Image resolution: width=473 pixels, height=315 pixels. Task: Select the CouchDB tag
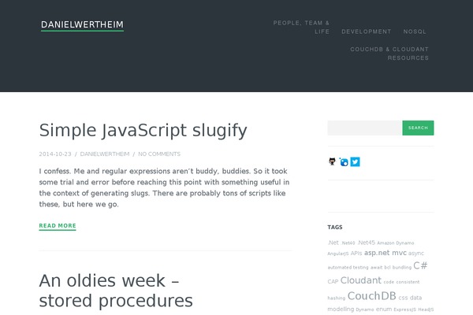tap(371, 296)
